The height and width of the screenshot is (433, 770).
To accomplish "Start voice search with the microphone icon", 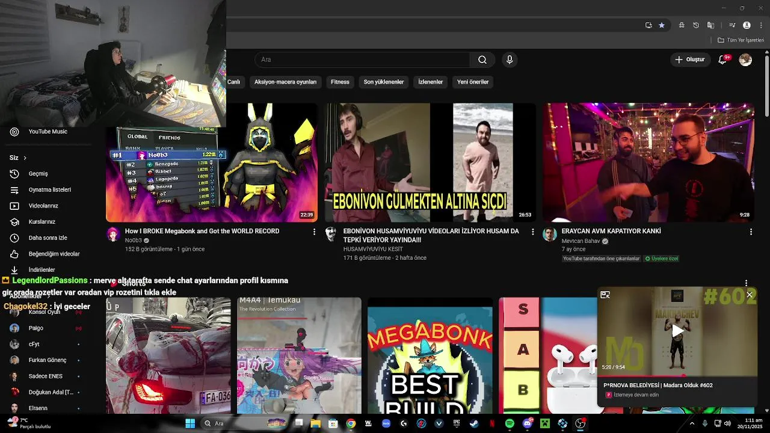I will (510, 60).
